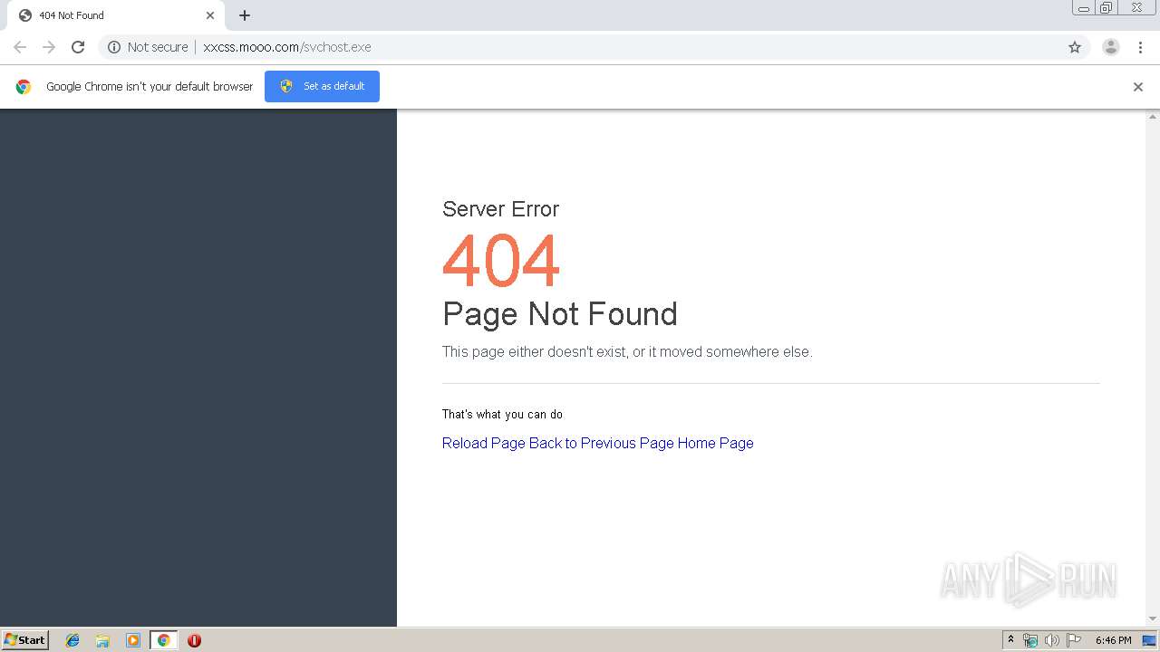Open the Chrome profile avatar icon
Screen dimensions: 1160x652
1111,47
